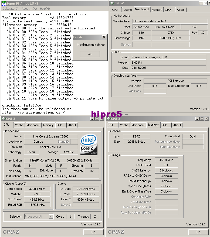The width and height of the screenshot is (210, 237).
Task: Click the processor name Intel Core 2 Extreme X6800
Action: coord(51,136)
